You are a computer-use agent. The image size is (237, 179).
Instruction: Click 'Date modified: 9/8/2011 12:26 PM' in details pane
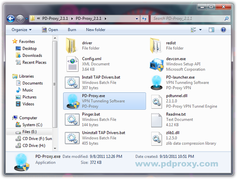pyautogui.click(x=93, y=157)
